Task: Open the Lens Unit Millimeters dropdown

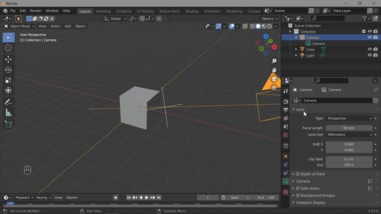Action: (349, 135)
